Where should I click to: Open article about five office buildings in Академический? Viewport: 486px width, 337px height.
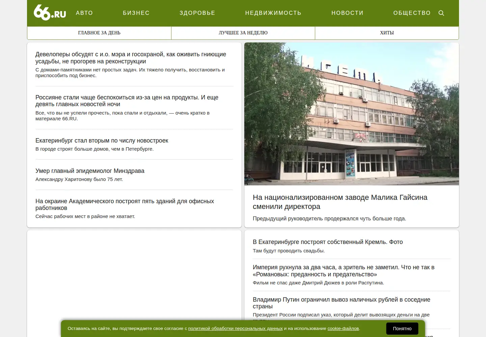pos(125,205)
